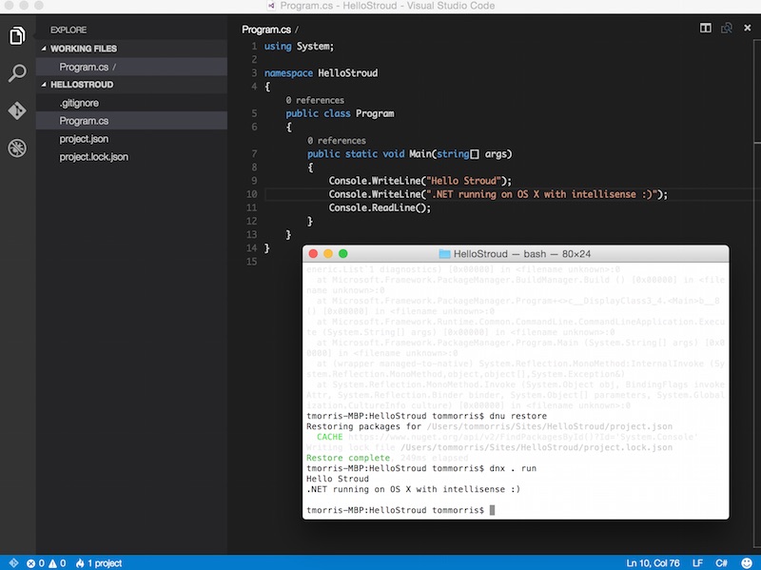Image resolution: width=761 pixels, height=570 pixels.
Task: Open the Debug view icon
Action: pos(17,147)
